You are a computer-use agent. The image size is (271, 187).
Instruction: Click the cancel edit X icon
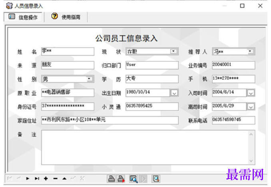[x=82, y=178]
